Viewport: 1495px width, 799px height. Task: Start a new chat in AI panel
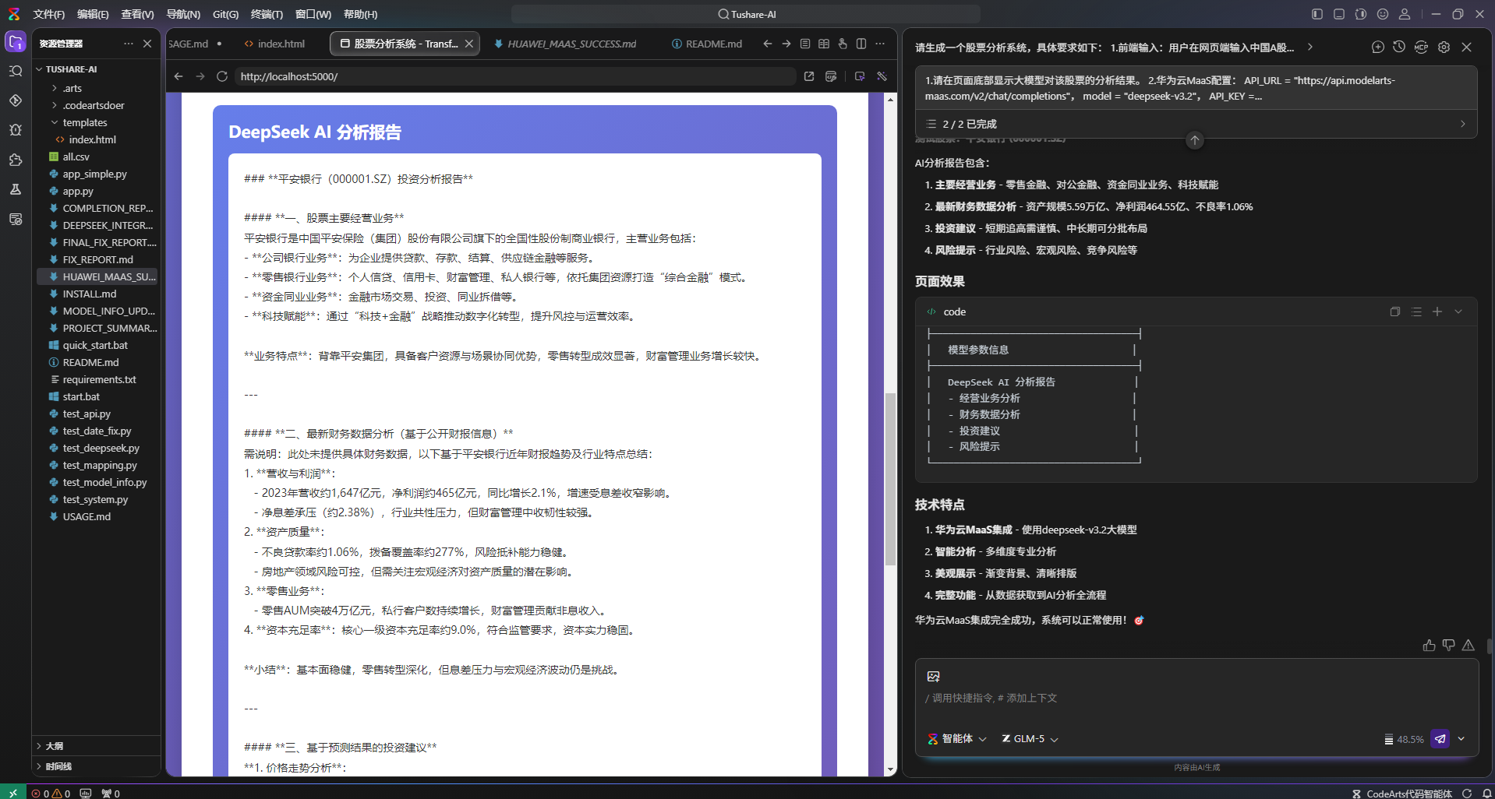tap(1378, 48)
